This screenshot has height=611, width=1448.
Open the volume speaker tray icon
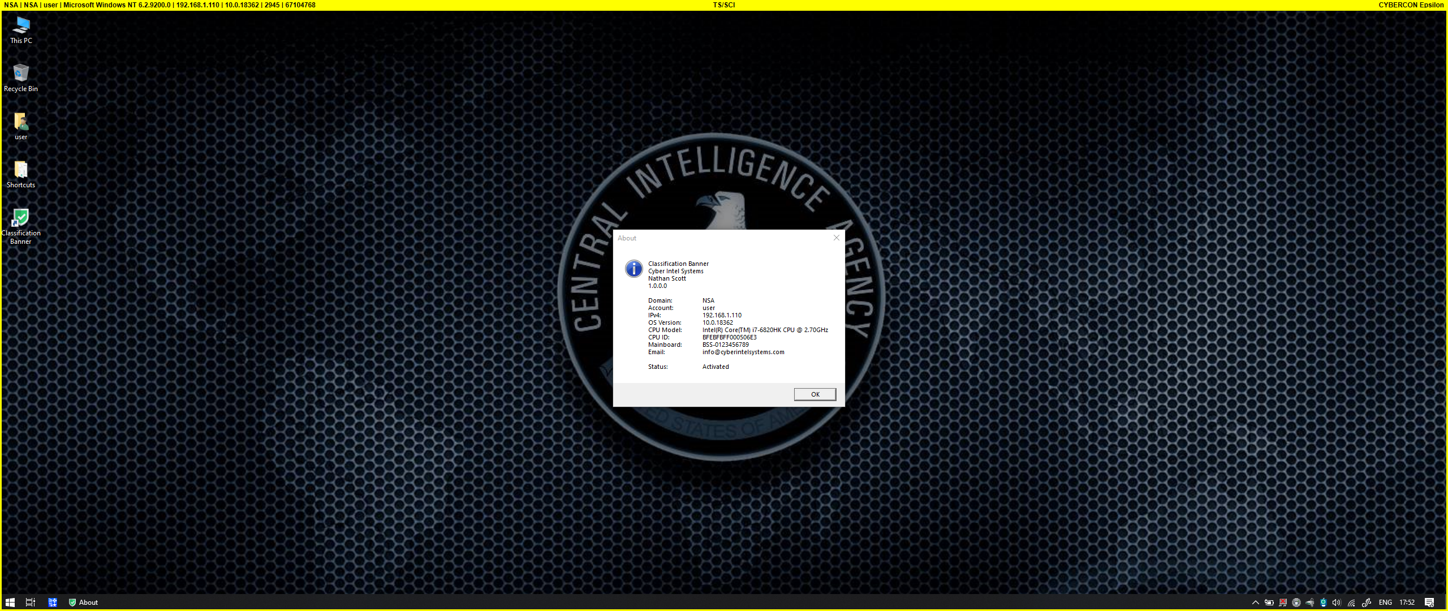1337,603
